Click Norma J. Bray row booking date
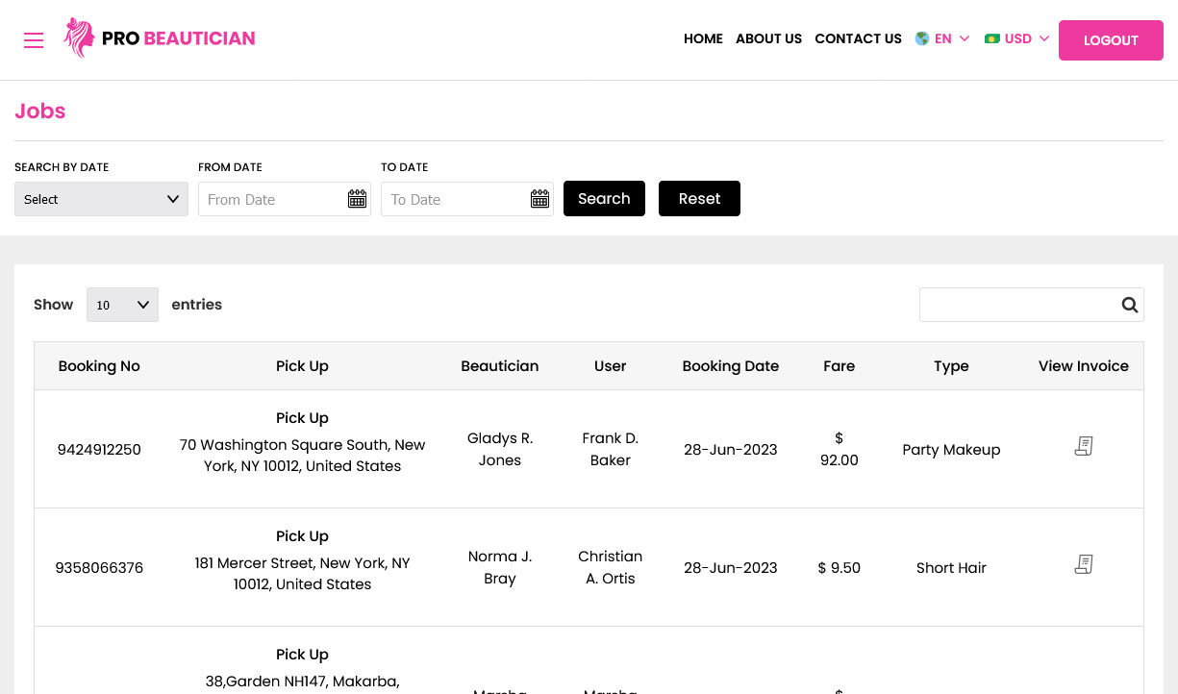Screen dimensions: 1178x694 pos(731,568)
